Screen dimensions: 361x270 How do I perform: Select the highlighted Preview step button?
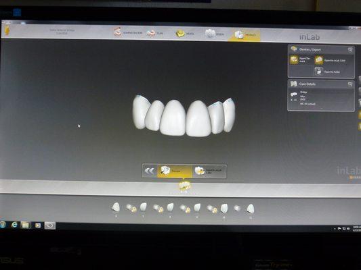175,171
